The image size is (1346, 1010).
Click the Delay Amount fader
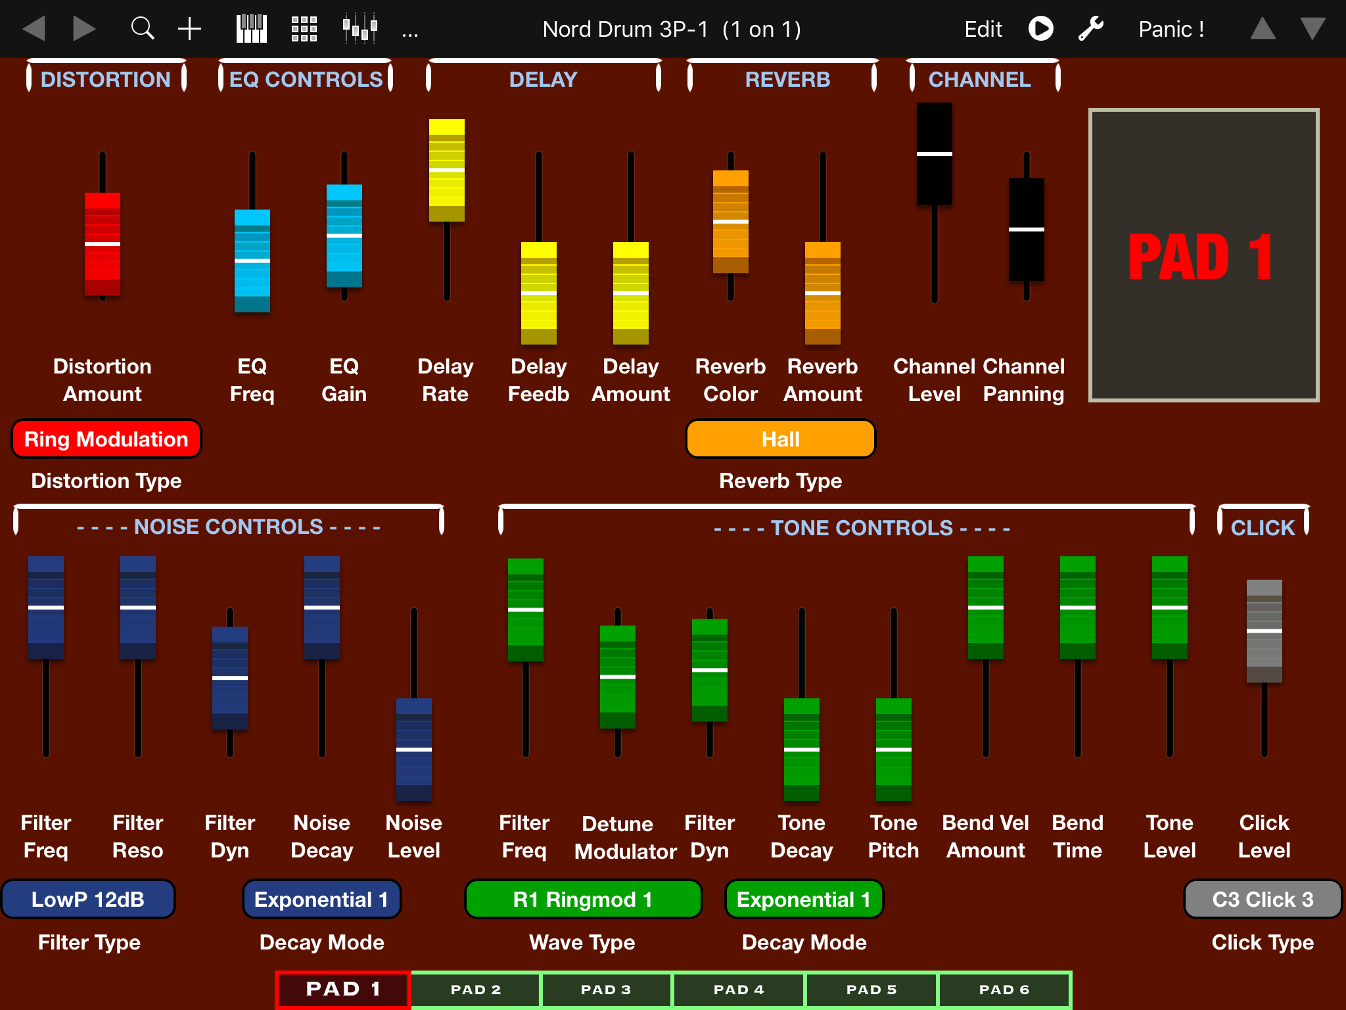coord(631,293)
